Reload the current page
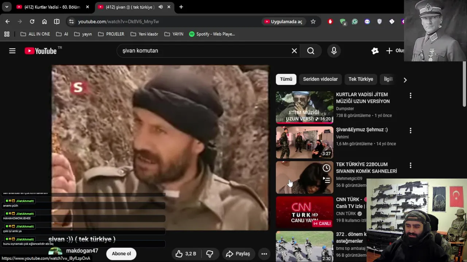 pyautogui.click(x=32, y=21)
